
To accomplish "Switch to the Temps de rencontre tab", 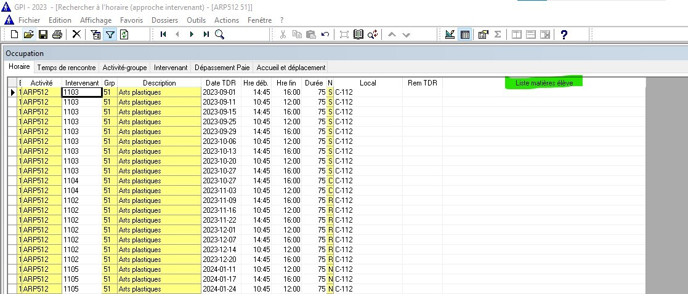I will (67, 68).
